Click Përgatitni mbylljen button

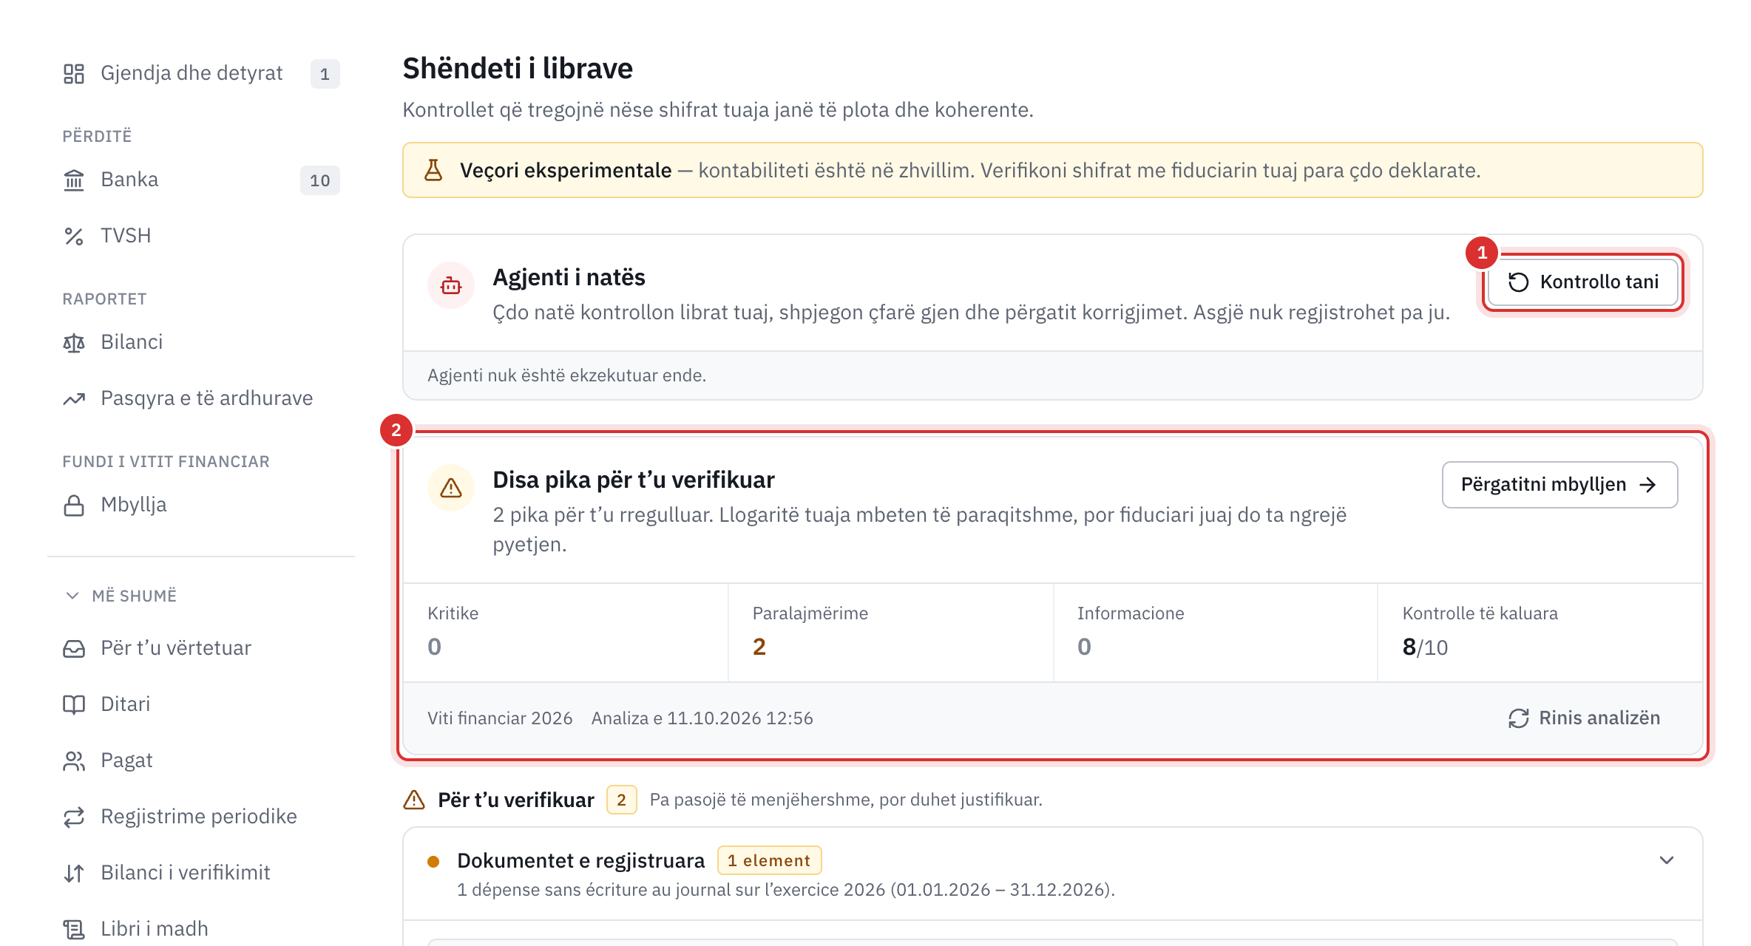click(x=1559, y=485)
